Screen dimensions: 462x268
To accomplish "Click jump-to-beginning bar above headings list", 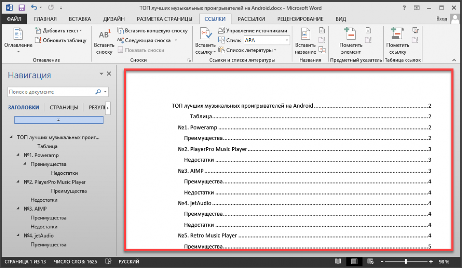I will point(59,120).
